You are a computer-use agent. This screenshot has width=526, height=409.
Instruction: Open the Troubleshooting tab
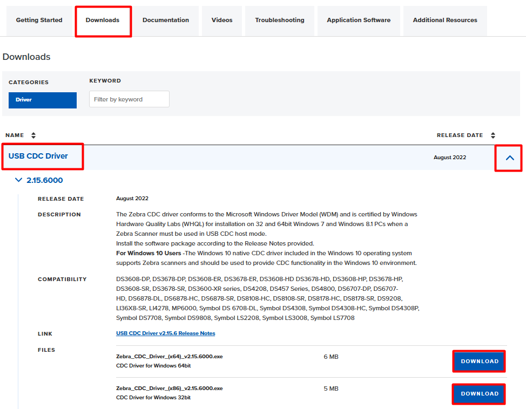[280, 21]
